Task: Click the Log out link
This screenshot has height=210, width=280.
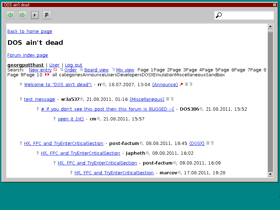Action: [73, 65]
